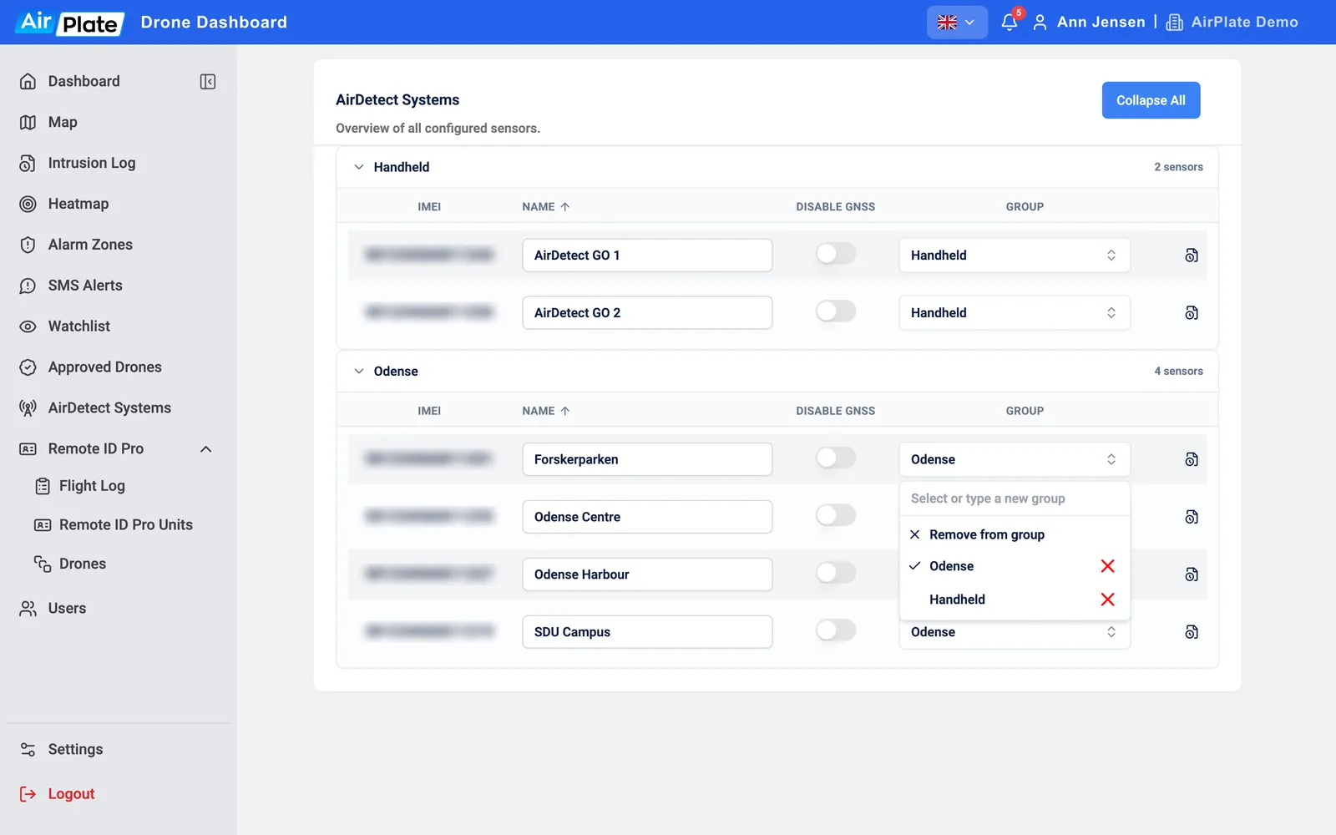Sort Handheld table by Name arrow
Viewport: 1336px width, 835px height.
(x=565, y=207)
